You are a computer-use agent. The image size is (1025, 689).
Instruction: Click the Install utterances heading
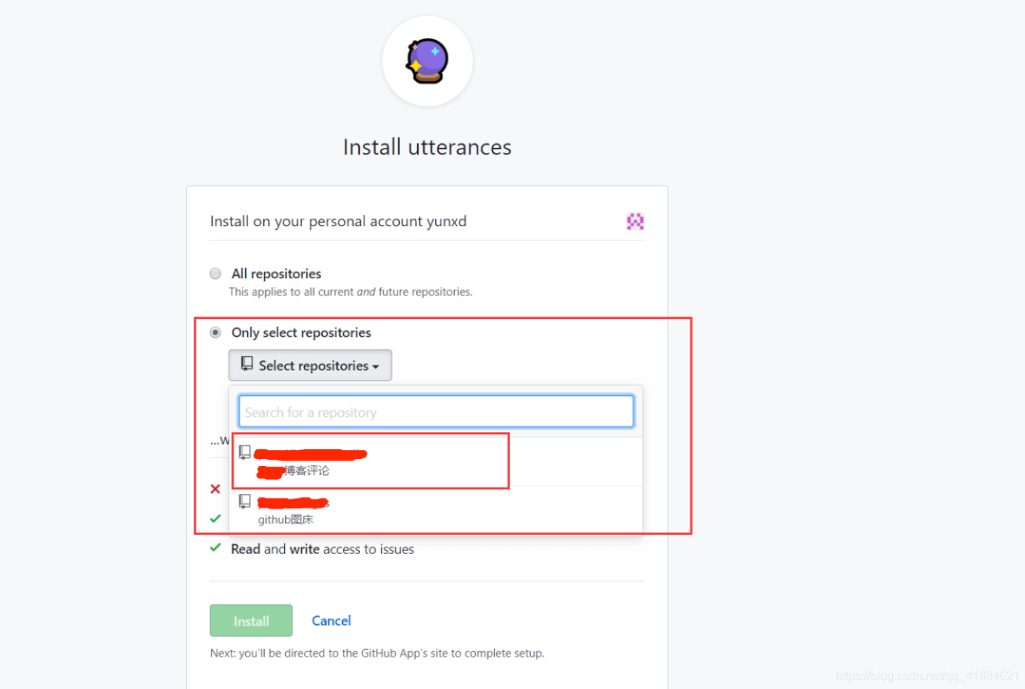point(427,147)
